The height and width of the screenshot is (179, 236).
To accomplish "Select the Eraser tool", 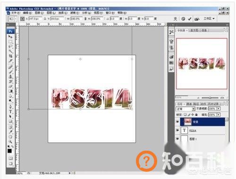I will 10,86.
